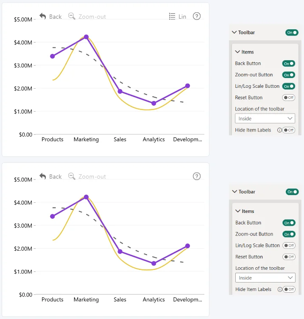Click Marketing data point in top chart
The height and width of the screenshot is (319, 304).
pyautogui.click(x=86, y=37)
